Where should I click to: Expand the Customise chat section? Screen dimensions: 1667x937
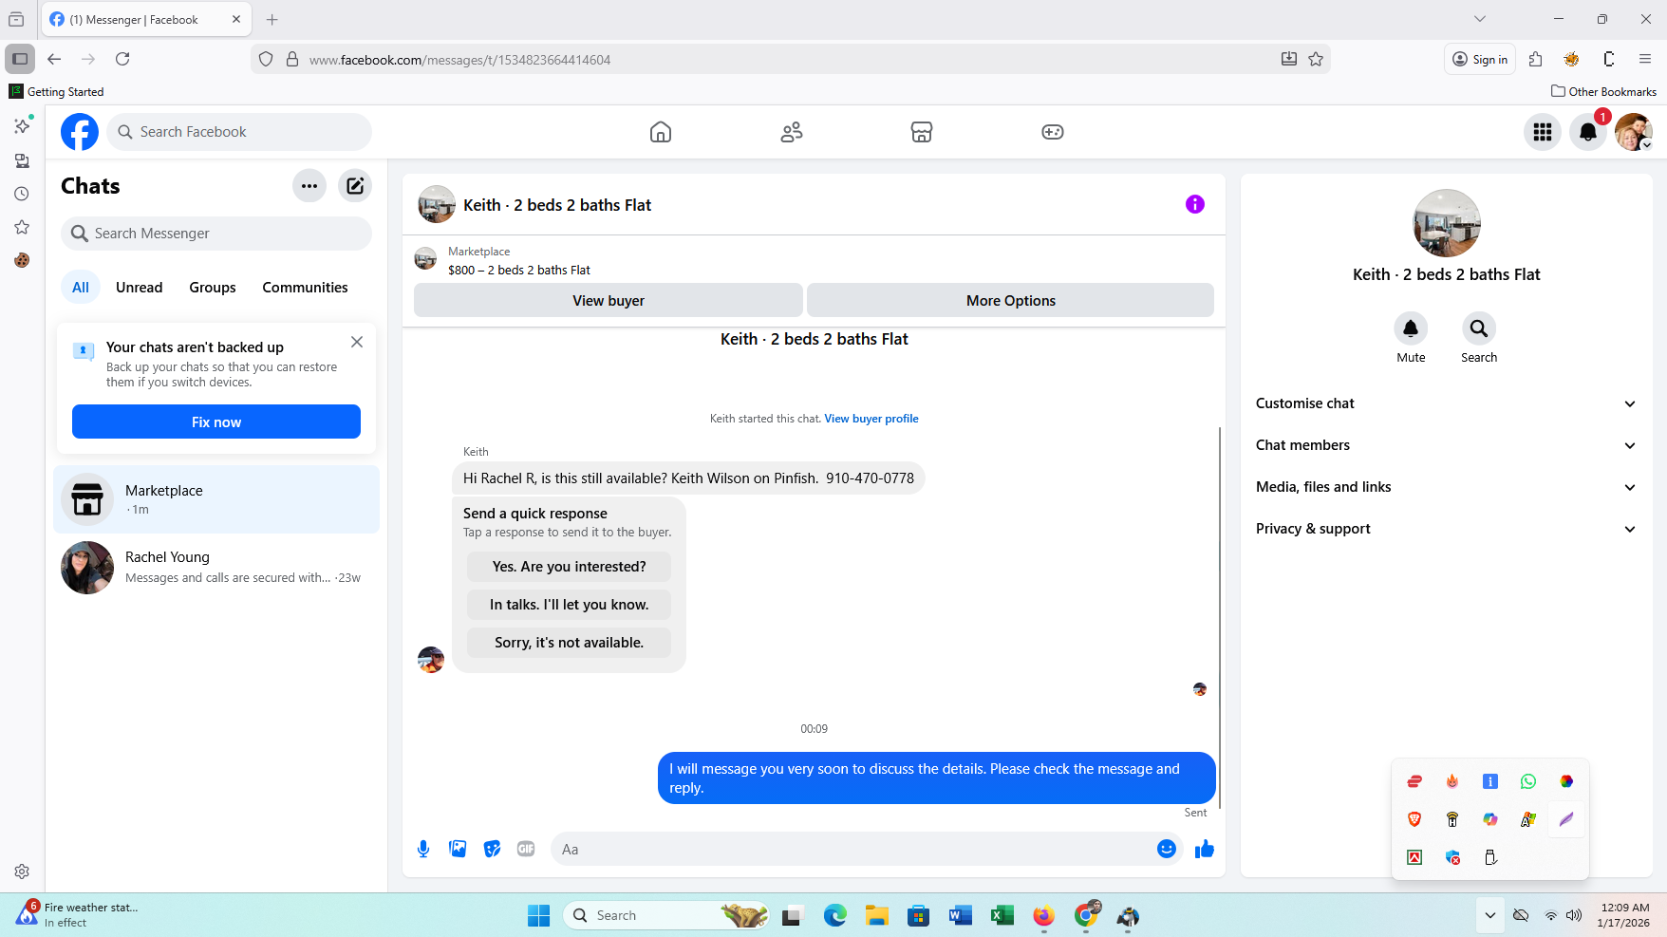1447,403
